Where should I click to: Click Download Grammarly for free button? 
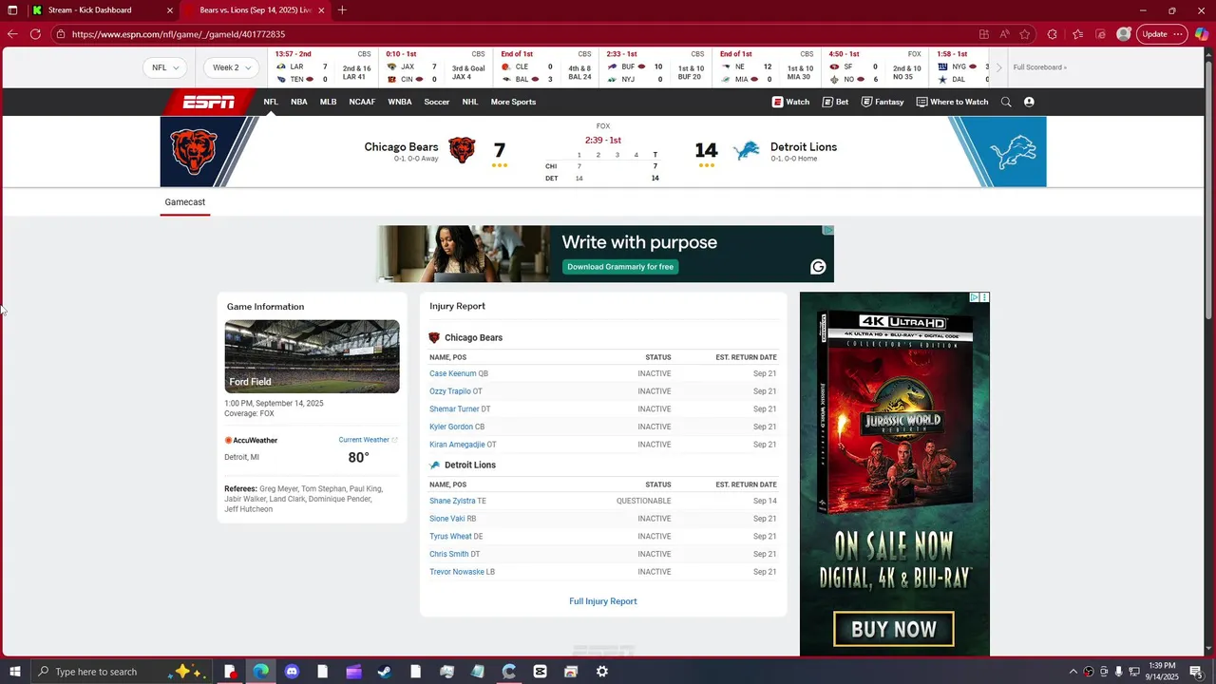coord(620,267)
